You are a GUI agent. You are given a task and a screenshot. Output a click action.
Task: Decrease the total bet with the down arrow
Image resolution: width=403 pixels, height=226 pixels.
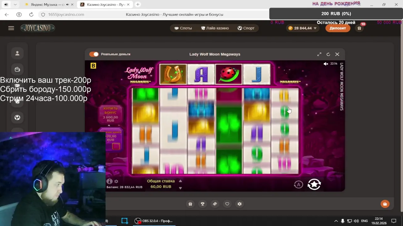coord(180,188)
